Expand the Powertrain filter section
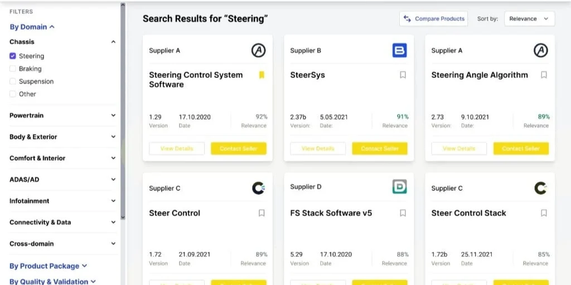The image size is (571, 285). [62, 115]
